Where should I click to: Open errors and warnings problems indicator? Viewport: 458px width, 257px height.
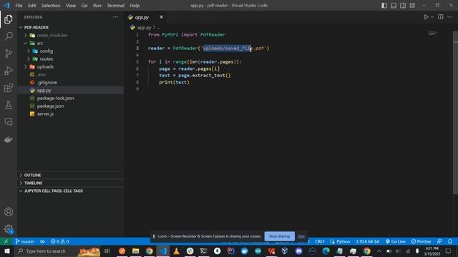point(59,241)
